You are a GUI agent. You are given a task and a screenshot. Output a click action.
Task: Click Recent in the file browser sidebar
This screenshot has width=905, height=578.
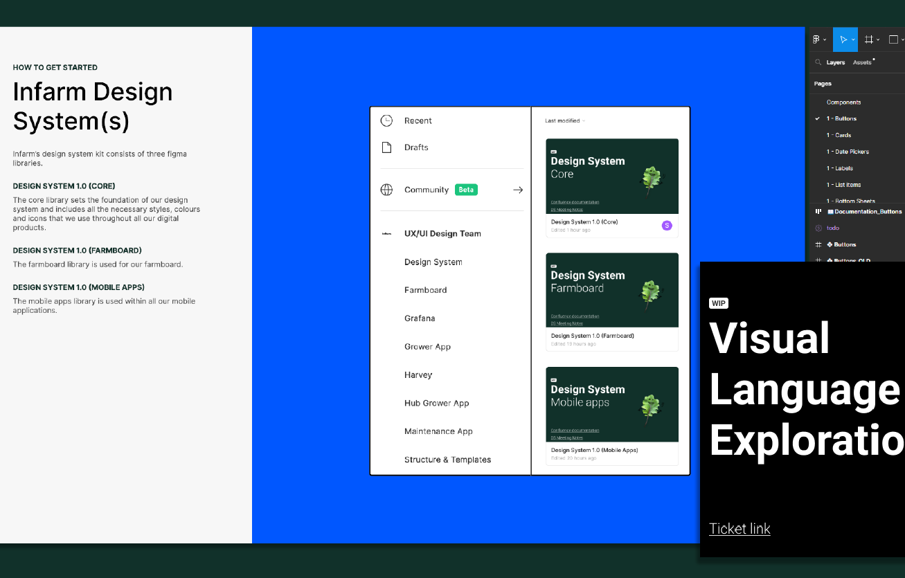418,120
